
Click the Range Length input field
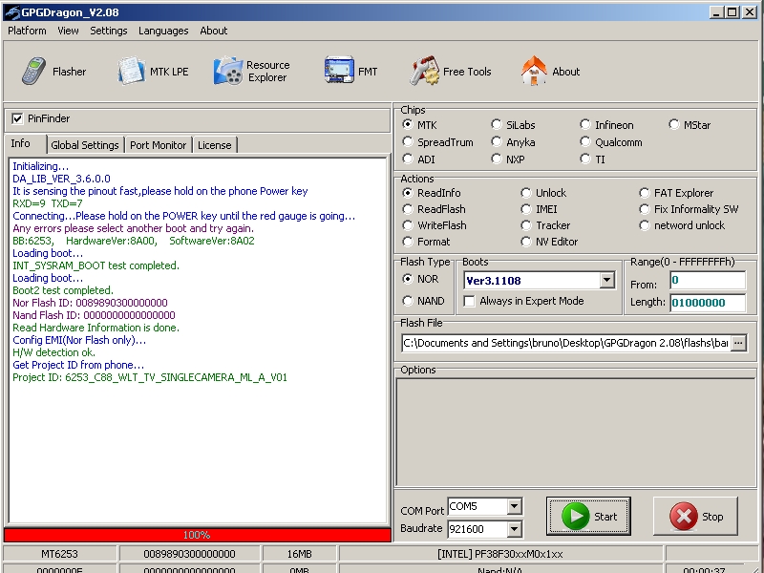(708, 303)
